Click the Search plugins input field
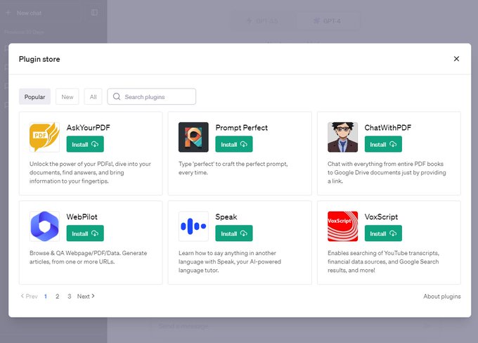Screen dimensions: 478x343 click(x=152, y=97)
